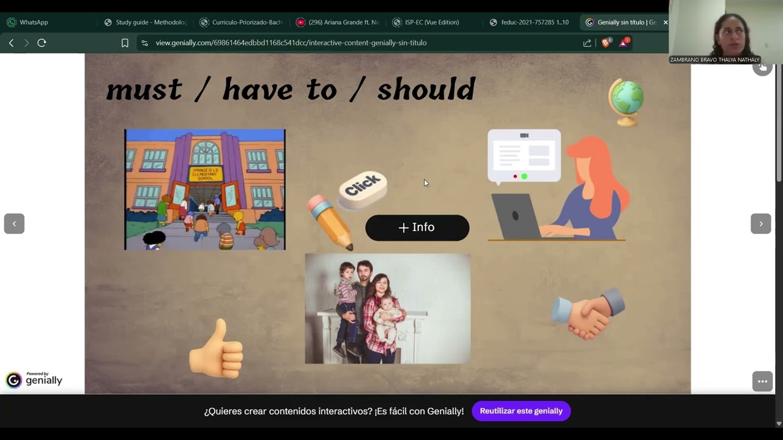Click '¿Quieres crear contenidos interactivos?' text
783x440 pixels.
(x=288, y=411)
